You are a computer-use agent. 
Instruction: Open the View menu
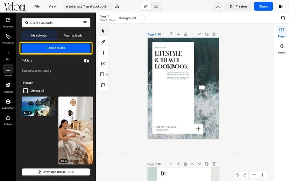point(52,6)
